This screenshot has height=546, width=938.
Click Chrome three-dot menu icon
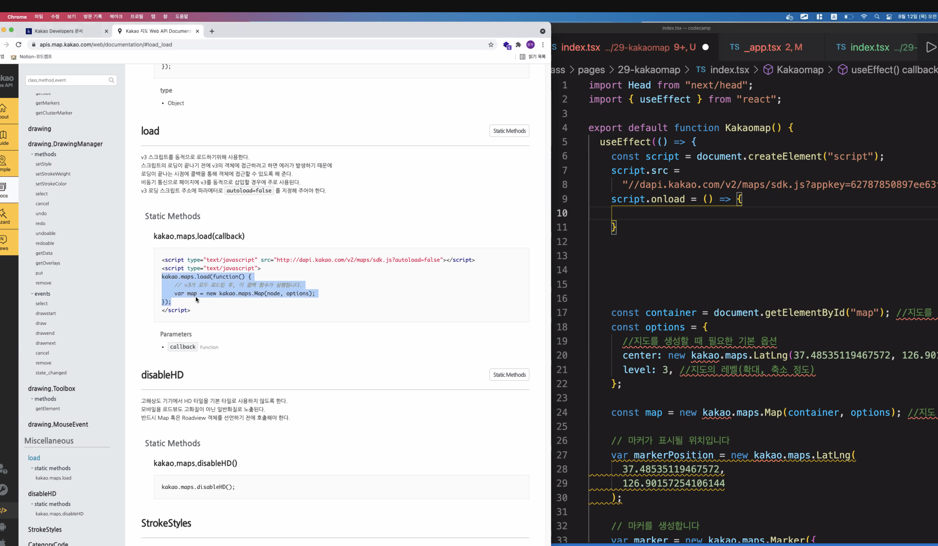[543, 45]
